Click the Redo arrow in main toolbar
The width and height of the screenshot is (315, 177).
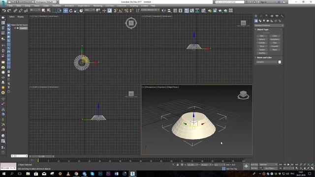[9, 10]
